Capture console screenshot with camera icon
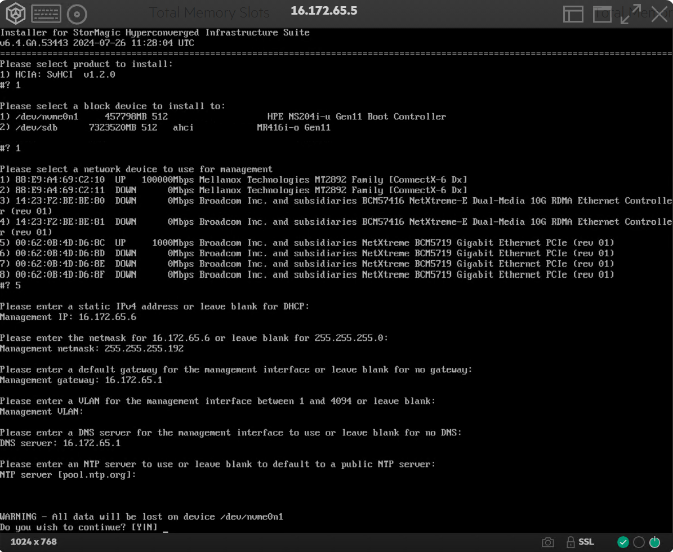This screenshot has height=552, width=673. tap(547, 542)
